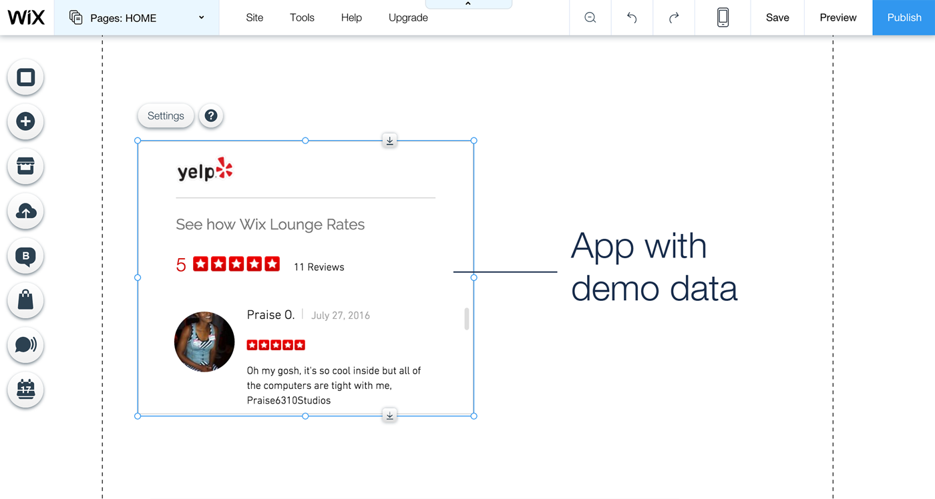
Task: Click the top download handle on the widget
Action: [x=390, y=141]
